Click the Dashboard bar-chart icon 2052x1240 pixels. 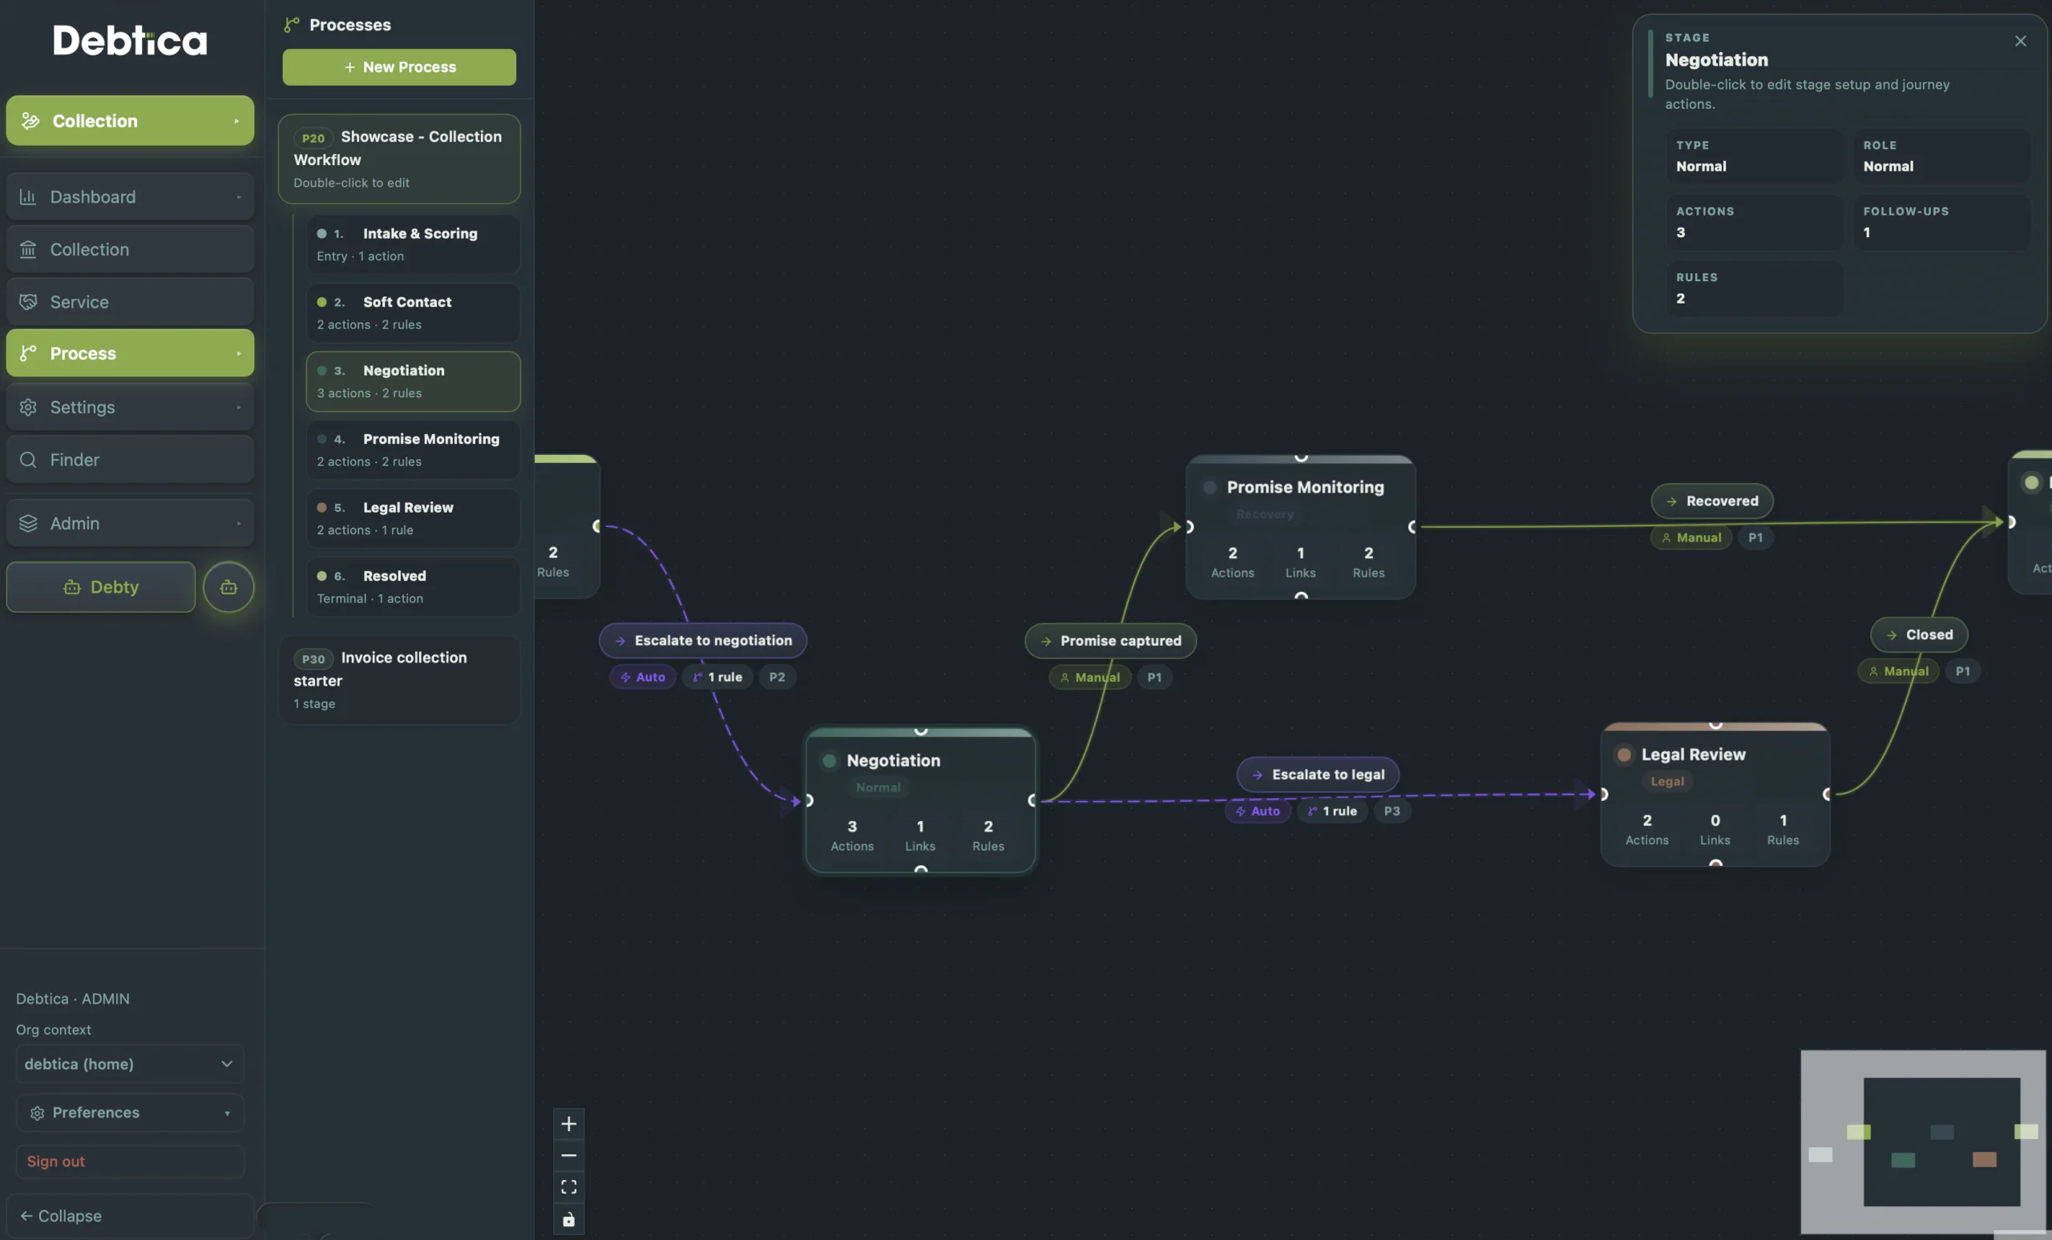[28, 196]
